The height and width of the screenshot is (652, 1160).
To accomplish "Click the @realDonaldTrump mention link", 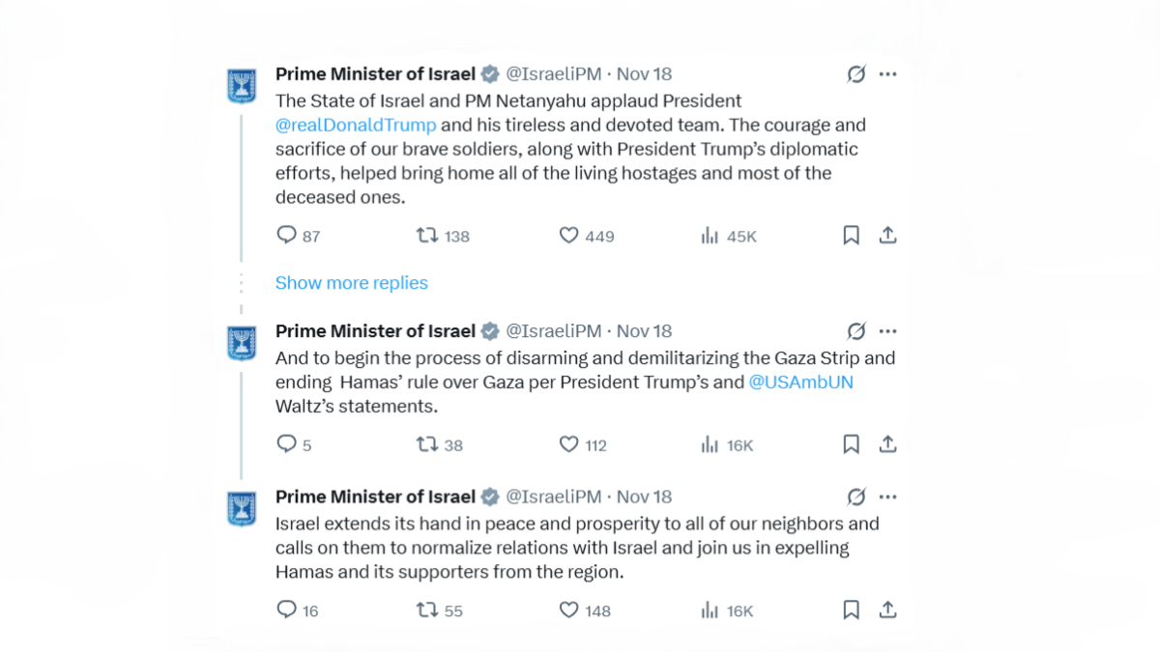I will point(355,125).
